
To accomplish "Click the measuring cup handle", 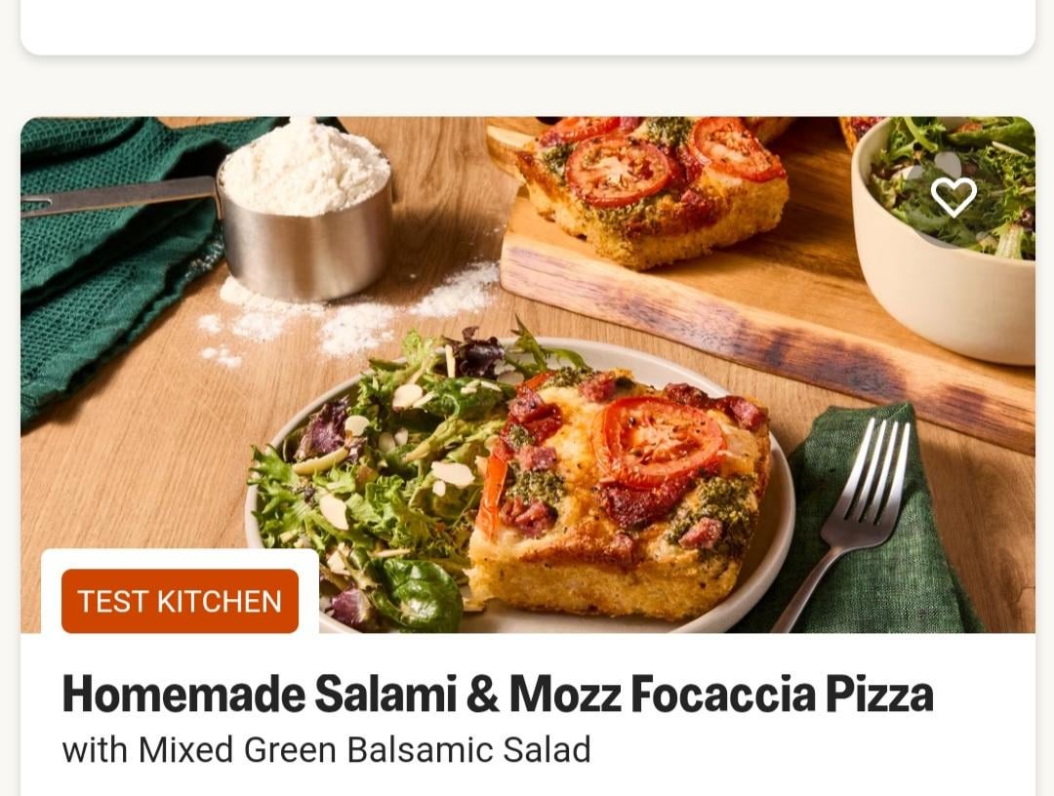I will coord(118,196).
